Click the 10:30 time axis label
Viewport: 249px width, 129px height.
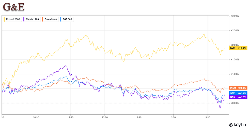(36, 118)
